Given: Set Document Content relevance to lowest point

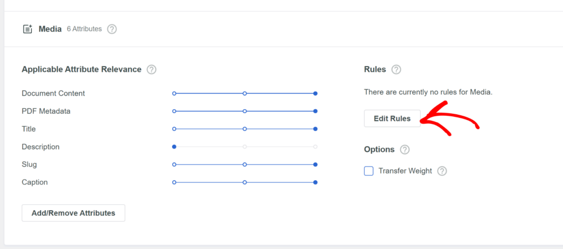Looking at the screenshot, I should [x=174, y=93].
